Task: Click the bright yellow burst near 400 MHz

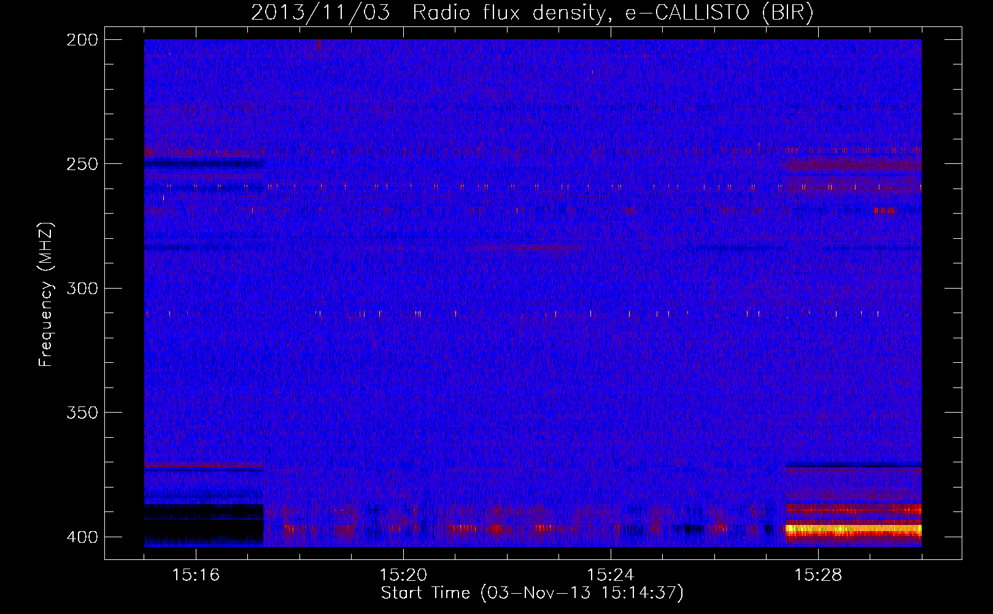Action: pyautogui.click(x=854, y=528)
